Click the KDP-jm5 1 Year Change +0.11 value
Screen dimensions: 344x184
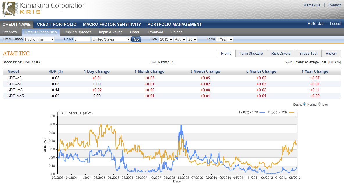(315, 90)
